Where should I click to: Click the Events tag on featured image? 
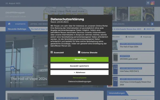pos(22,75)
